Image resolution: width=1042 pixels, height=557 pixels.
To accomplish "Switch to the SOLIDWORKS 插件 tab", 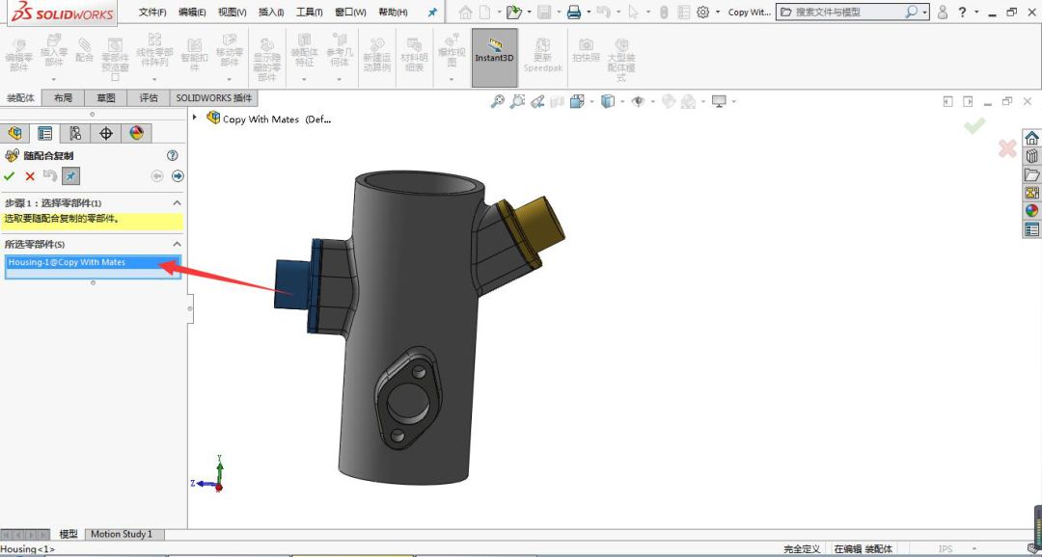I will click(214, 97).
